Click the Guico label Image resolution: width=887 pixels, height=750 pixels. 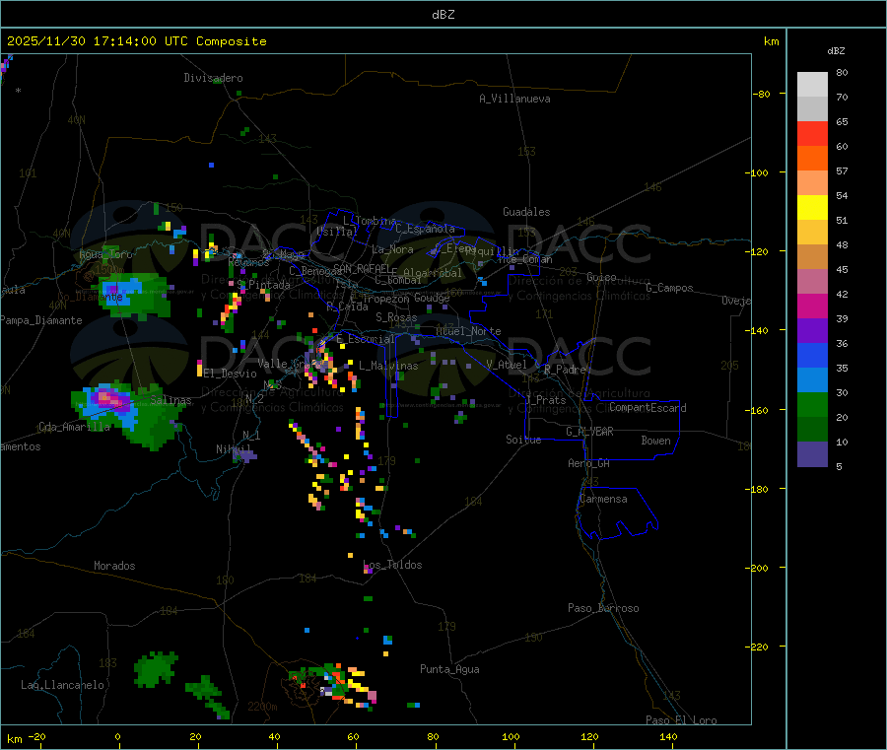click(x=601, y=277)
